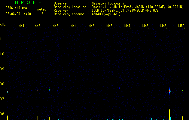Click the 0.8 kHz frequency label
This screenshot has width=189, height=120.
tap(2, 84)
